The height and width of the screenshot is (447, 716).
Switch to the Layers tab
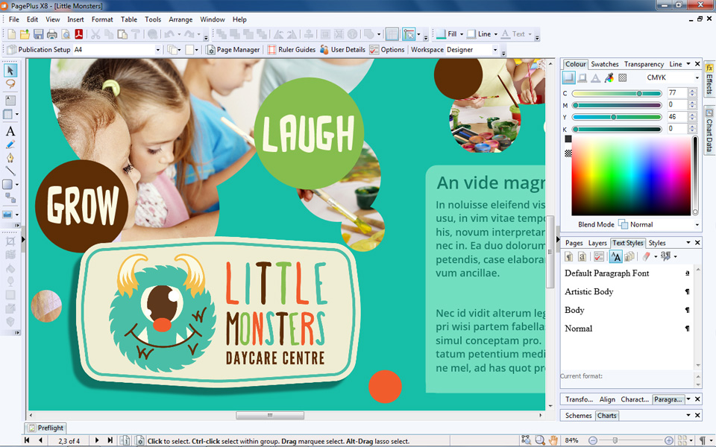(597, 243)
